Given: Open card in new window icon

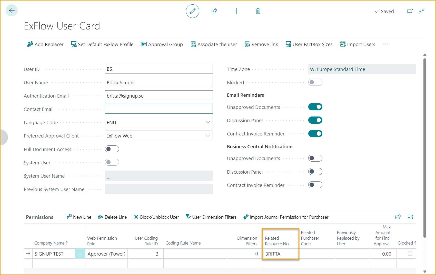Looking at the screenshot, I should tap(410, 11).
